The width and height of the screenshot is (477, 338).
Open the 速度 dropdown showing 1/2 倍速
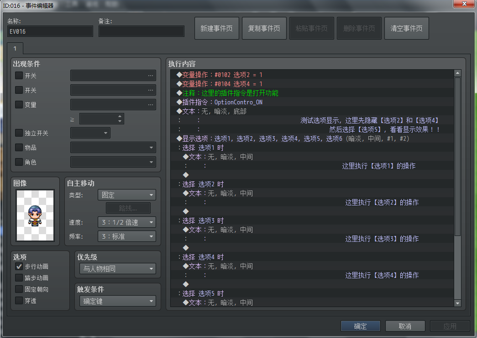[127, 222]
